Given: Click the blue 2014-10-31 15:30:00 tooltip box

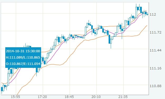Looking at the screenshot, I should (23, 58).
